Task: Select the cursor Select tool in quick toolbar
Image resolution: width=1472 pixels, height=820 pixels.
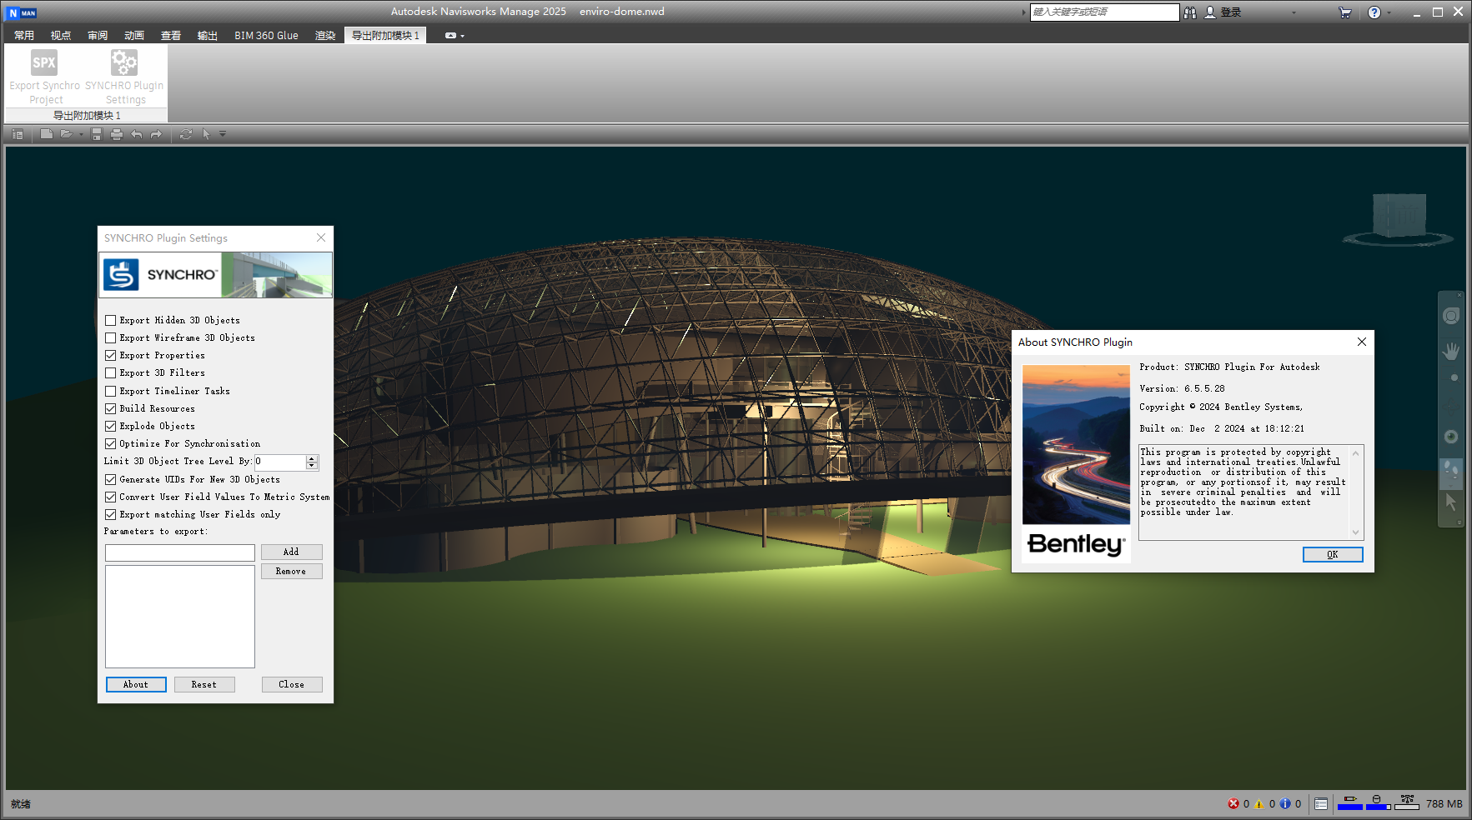Action: (x=207, y=134)
